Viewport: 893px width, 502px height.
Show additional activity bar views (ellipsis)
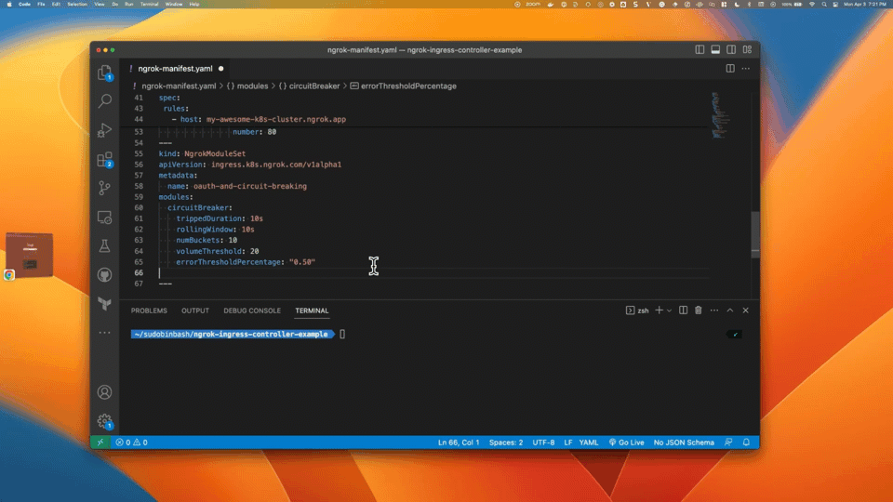104,333
